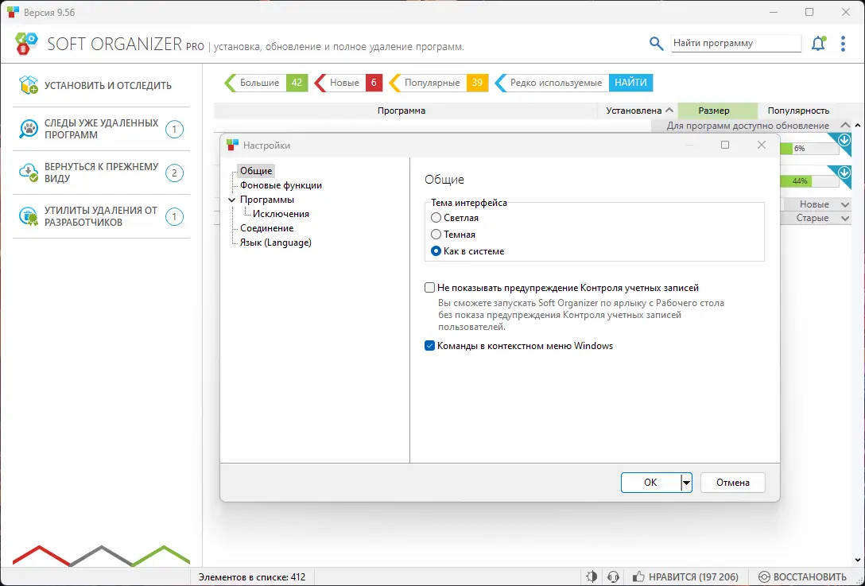Open the dropdown arrow on the OK button
The height and width of the screenshot is (586, 865).
point(685,483)
